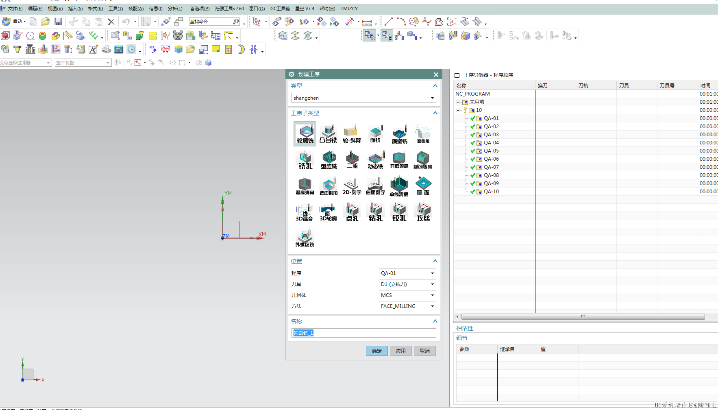The height and width of the screenshot is (410, 718).
Task: Choose the 面倒角 operation icon
Action: (x=423, y=134)
